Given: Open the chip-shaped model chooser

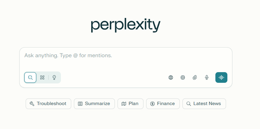Looking at the screenshot, I should point(183,77).
